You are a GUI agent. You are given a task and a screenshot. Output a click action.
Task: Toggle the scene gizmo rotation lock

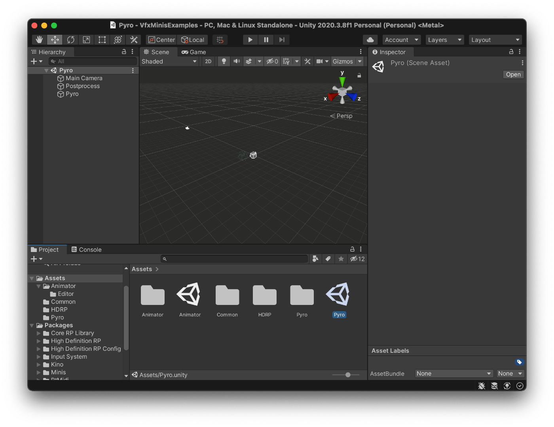point(359,75)
